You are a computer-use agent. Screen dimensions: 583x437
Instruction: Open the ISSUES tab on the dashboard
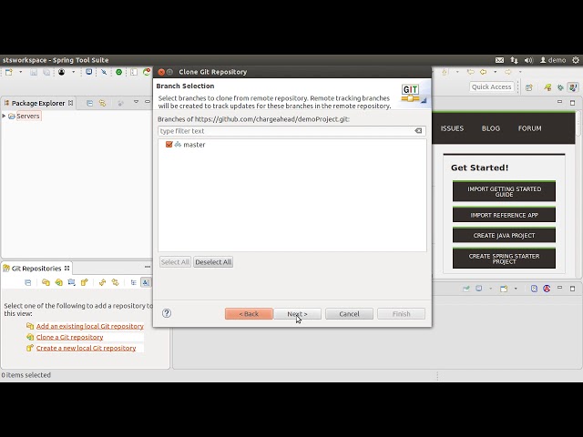[452, 128]
